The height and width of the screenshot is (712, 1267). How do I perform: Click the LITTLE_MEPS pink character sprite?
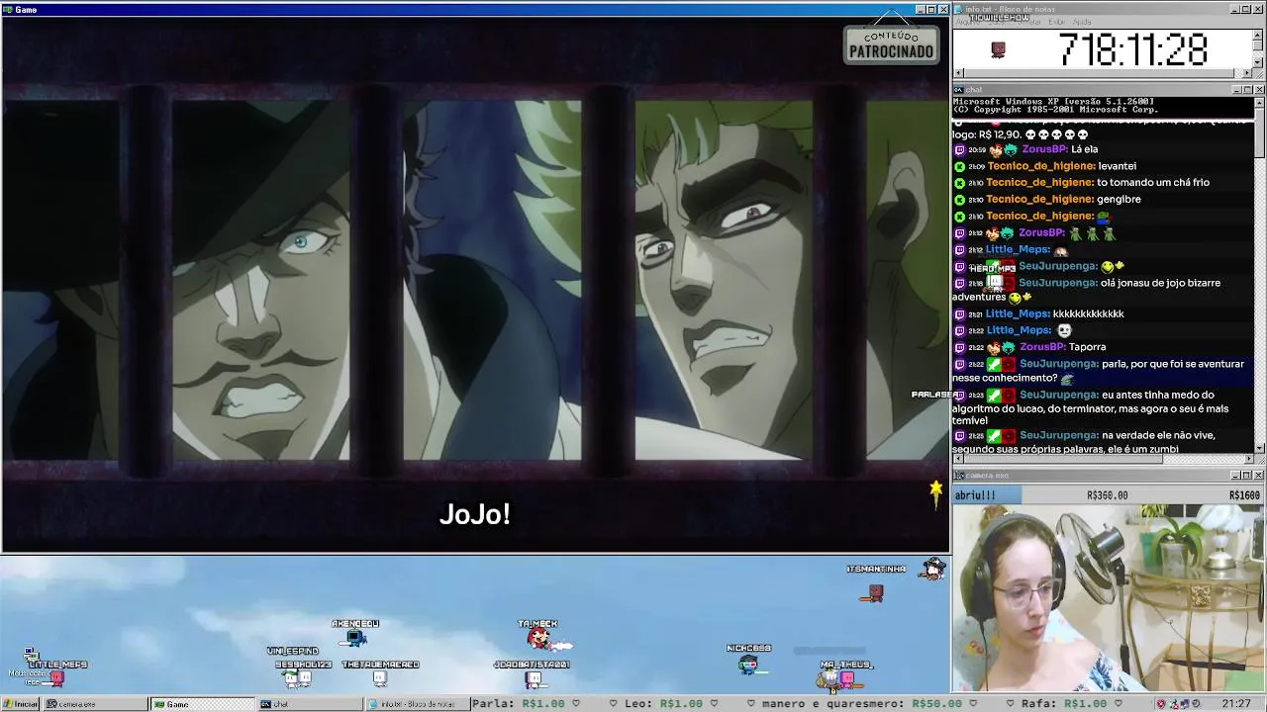(x=56, y=677)
